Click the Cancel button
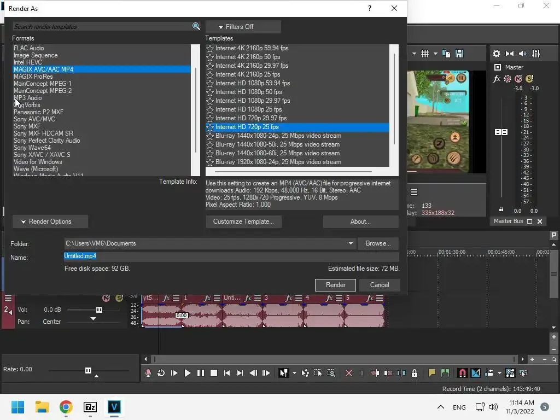 tap(380, 285)
